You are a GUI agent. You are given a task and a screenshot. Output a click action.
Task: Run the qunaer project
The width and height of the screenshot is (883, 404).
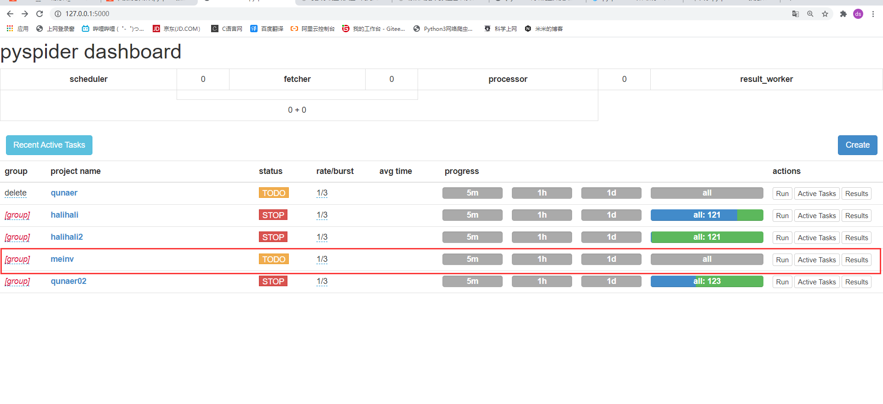pos(782,194)
